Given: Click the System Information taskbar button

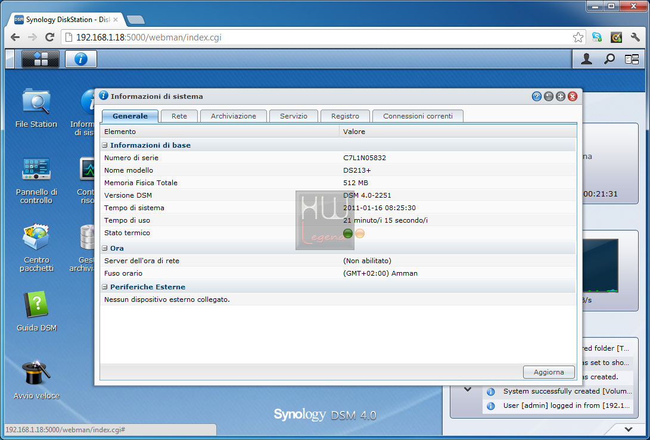Looking at the screenshot, I should 81,59.
